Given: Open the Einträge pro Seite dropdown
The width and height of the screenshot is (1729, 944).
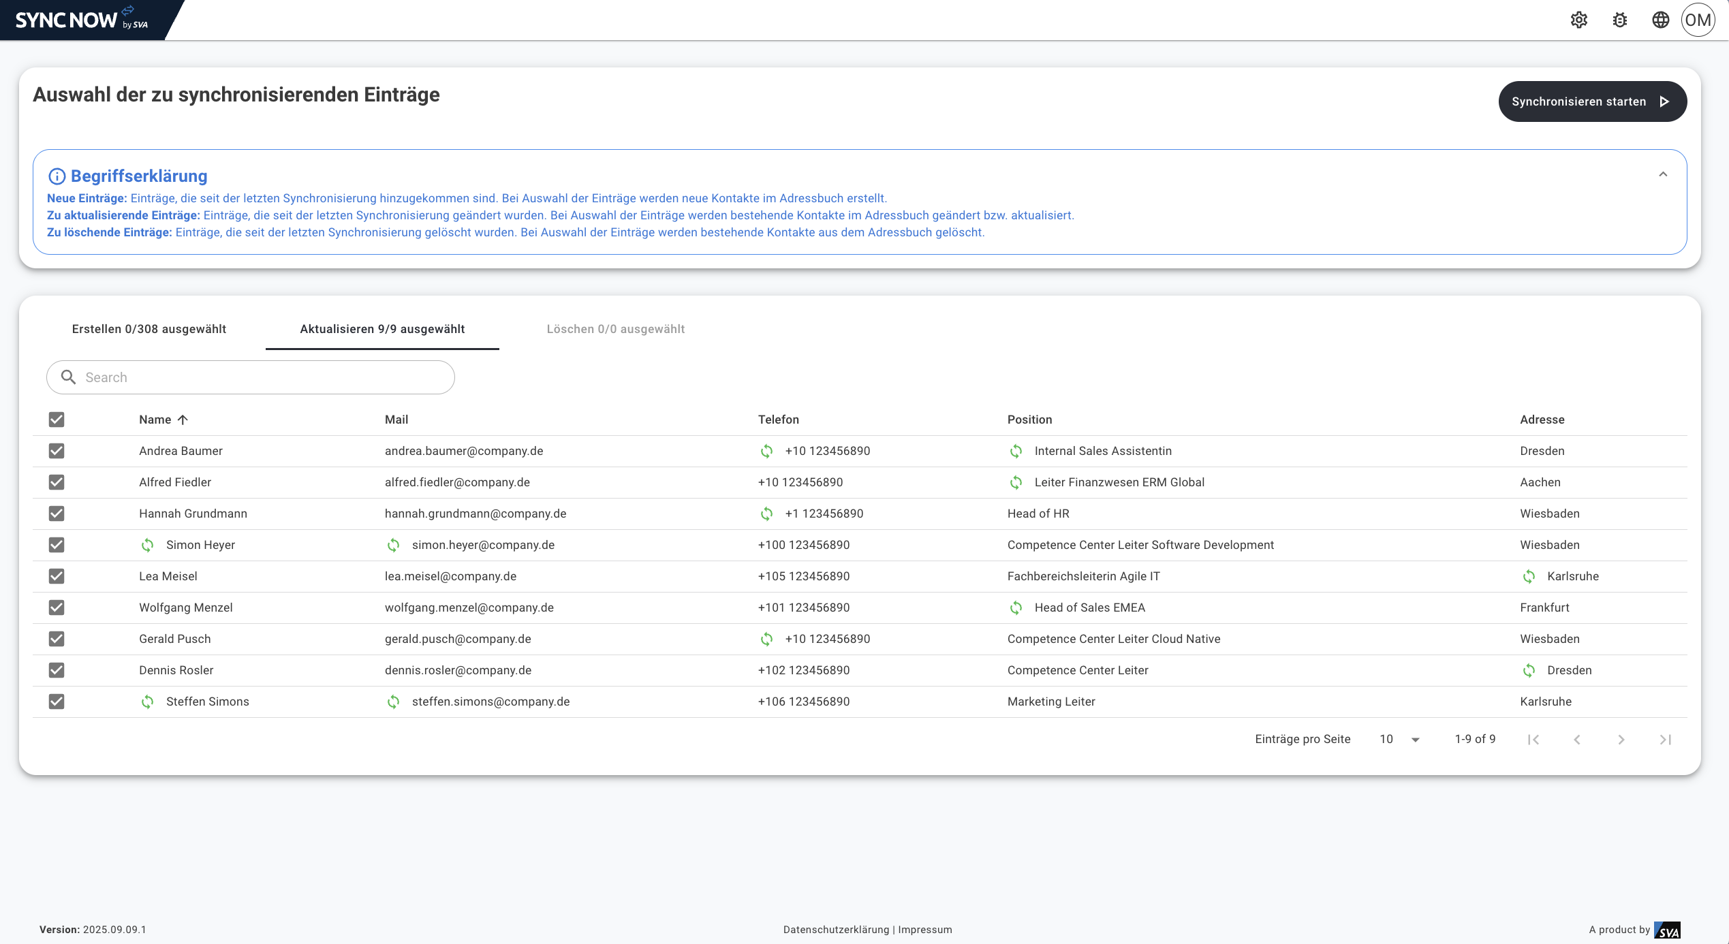Looking at the screenshot, I should 1400,740.
